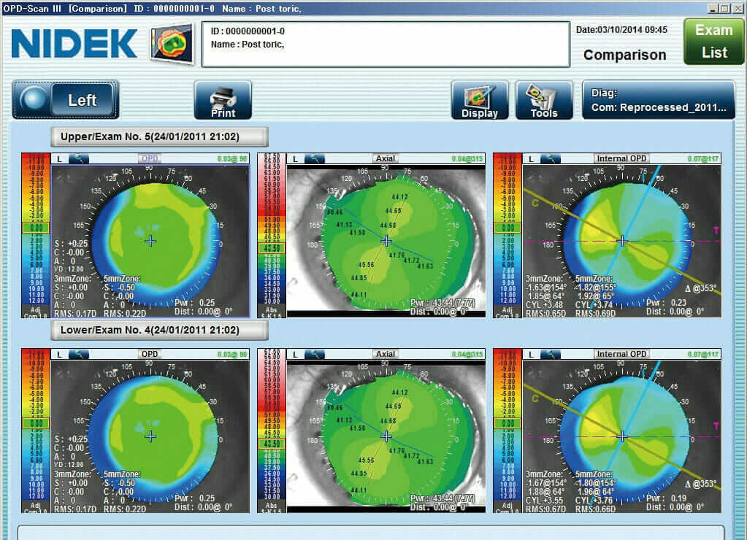
Task: Select the Lower/Exam No. 4 header
Action: tap(159, 330)
